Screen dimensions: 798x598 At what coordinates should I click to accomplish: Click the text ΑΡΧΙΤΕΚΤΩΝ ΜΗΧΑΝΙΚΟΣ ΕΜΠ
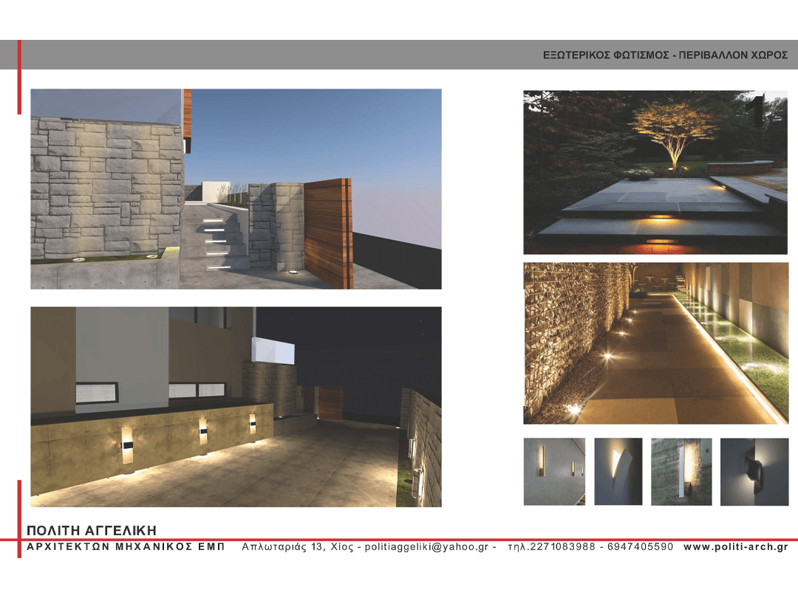126,546
